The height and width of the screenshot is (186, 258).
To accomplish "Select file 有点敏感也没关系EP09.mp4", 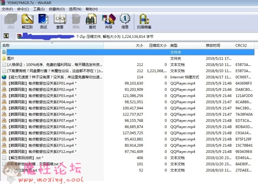I will (x=42, y=133).
